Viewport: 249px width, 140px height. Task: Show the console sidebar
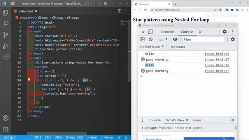(x=142, y=39)
